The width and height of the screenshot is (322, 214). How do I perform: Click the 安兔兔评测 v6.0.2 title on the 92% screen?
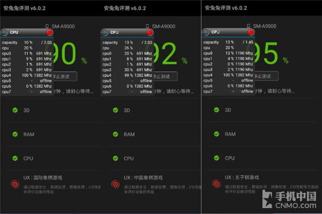tap(125, 8)
